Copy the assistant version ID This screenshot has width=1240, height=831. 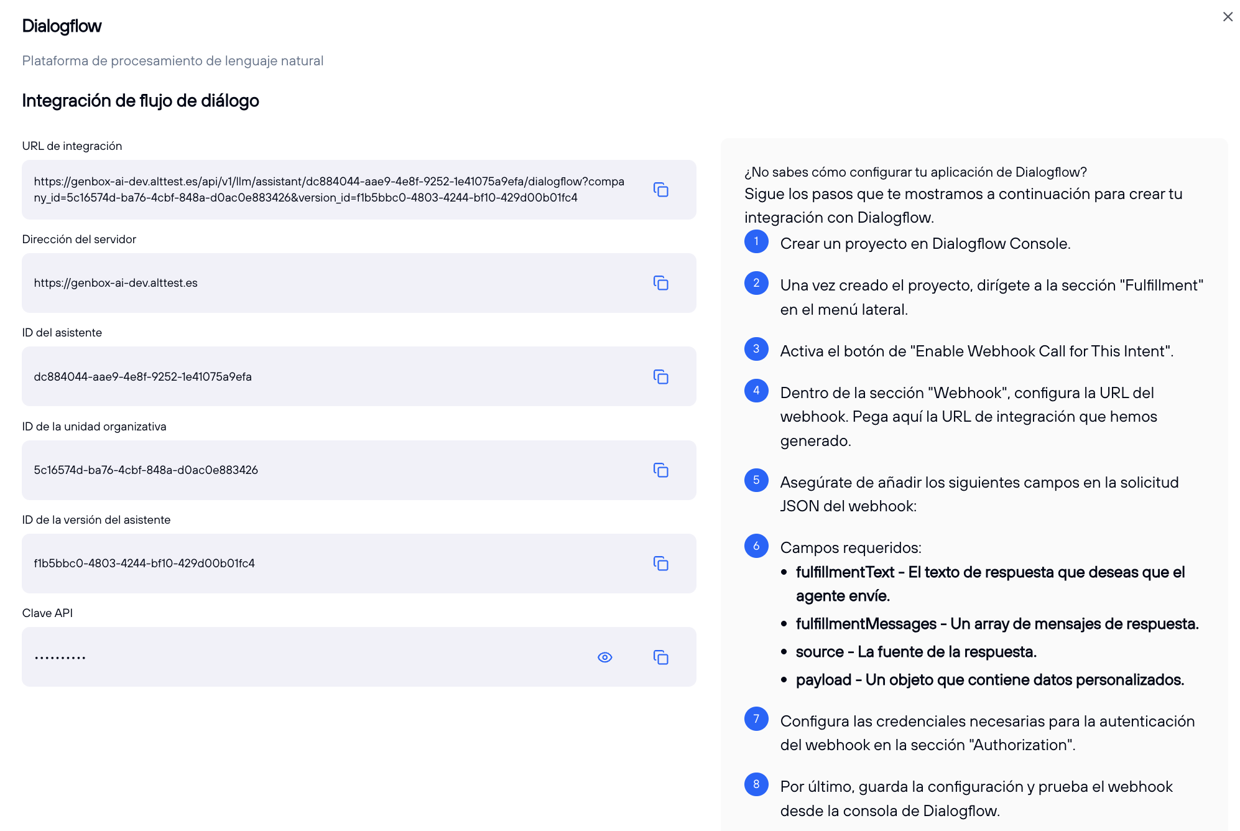(661, 564)
